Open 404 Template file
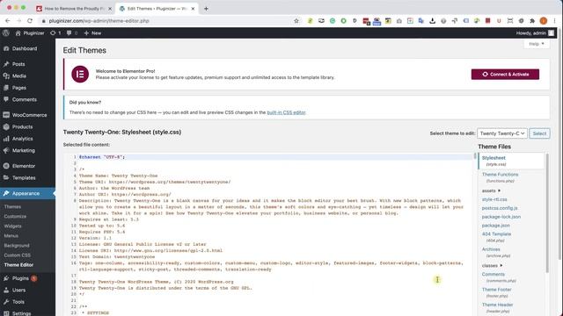This screenshot has width=563, height=316. (496, 237)
